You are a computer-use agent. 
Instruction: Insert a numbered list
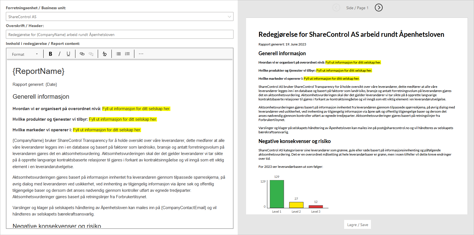point(127,54)
